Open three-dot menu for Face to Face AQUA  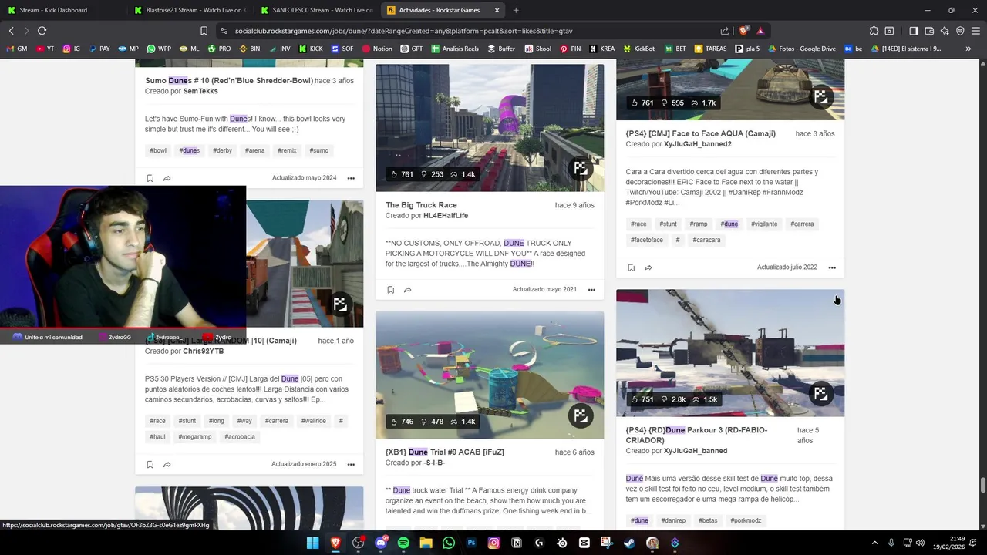pos(832,267)
